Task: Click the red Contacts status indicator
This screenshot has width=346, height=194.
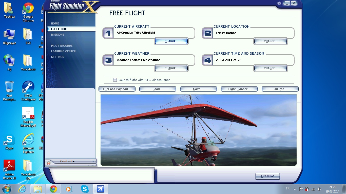Action: coord(49,163)
